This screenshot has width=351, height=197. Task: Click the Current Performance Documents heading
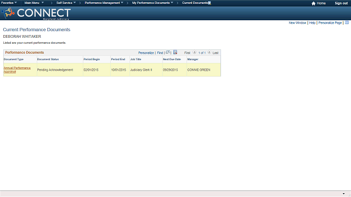click(x=37, y=30)
